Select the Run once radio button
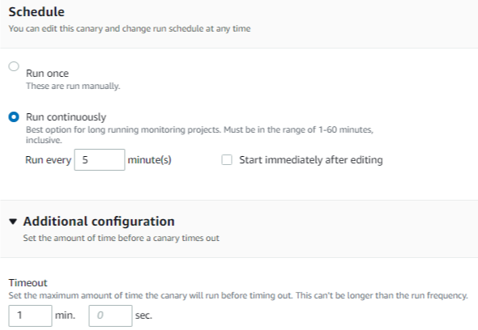The height and width of the screenshot is (330, 478). click(14, 66)
